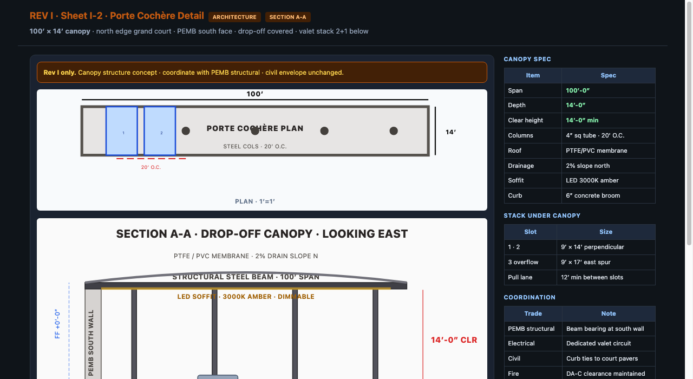Click STRUCTURAL STEEL BEAM 100′ SPAN label
Screen dimensions: 693x379
pos(246,277)
